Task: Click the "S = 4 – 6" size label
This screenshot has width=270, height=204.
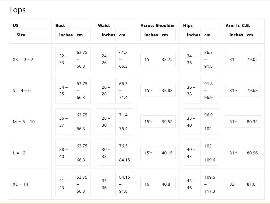Action: [x=22, y=91]
